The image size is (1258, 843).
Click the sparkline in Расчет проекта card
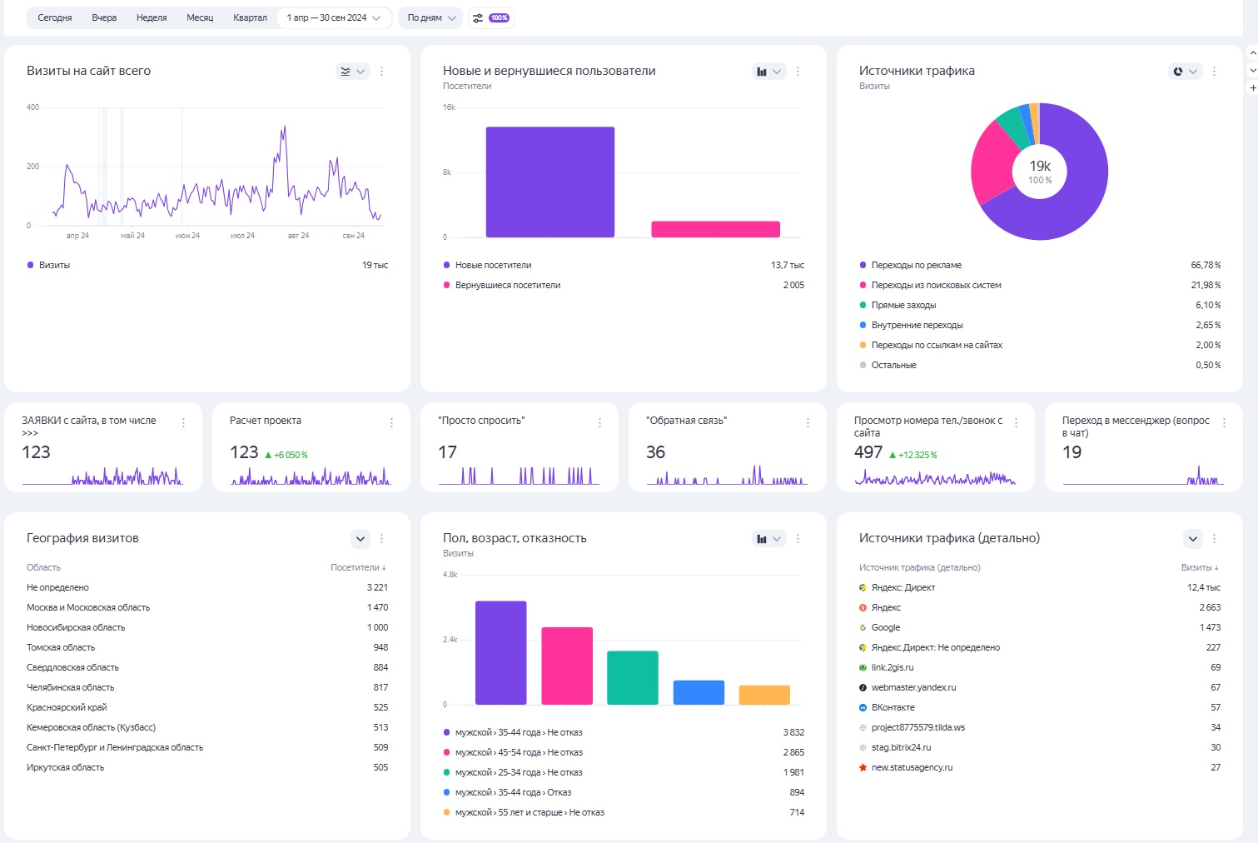point(311,477)
